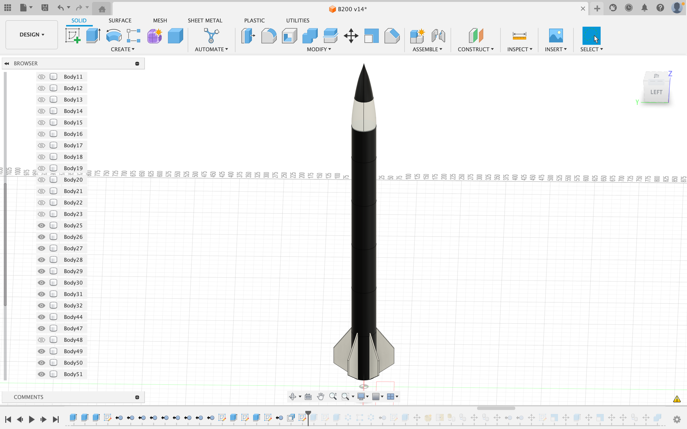687x429 pixels.
Task: Expand the MODIFY dropdown
Action: pos(319,49)
